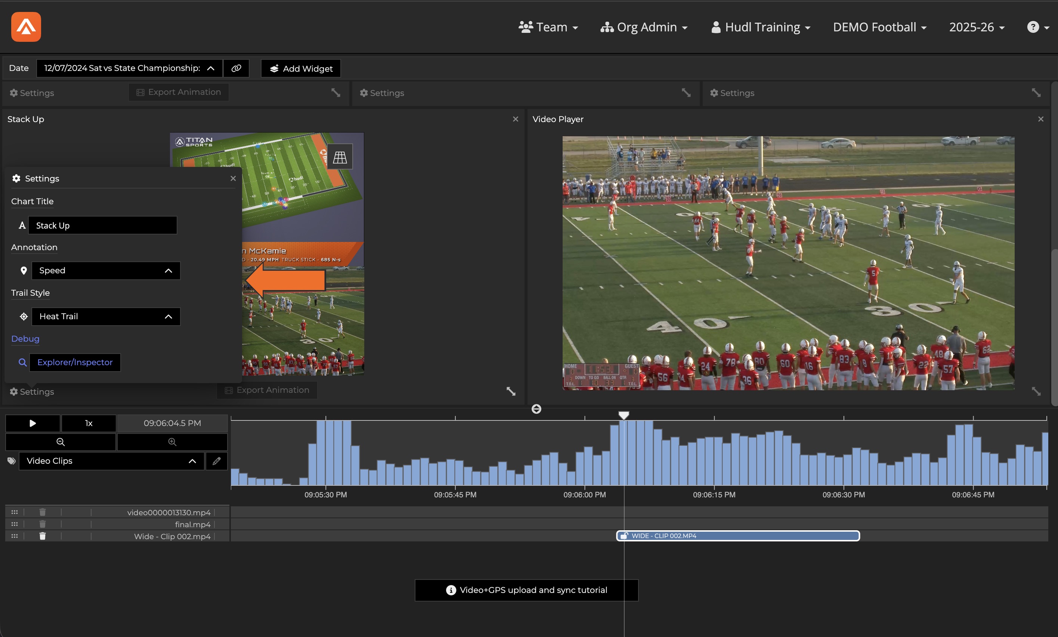1058x637 pixels.
Task: Close the Settings popup panel
Action: [x=233, y=178]
